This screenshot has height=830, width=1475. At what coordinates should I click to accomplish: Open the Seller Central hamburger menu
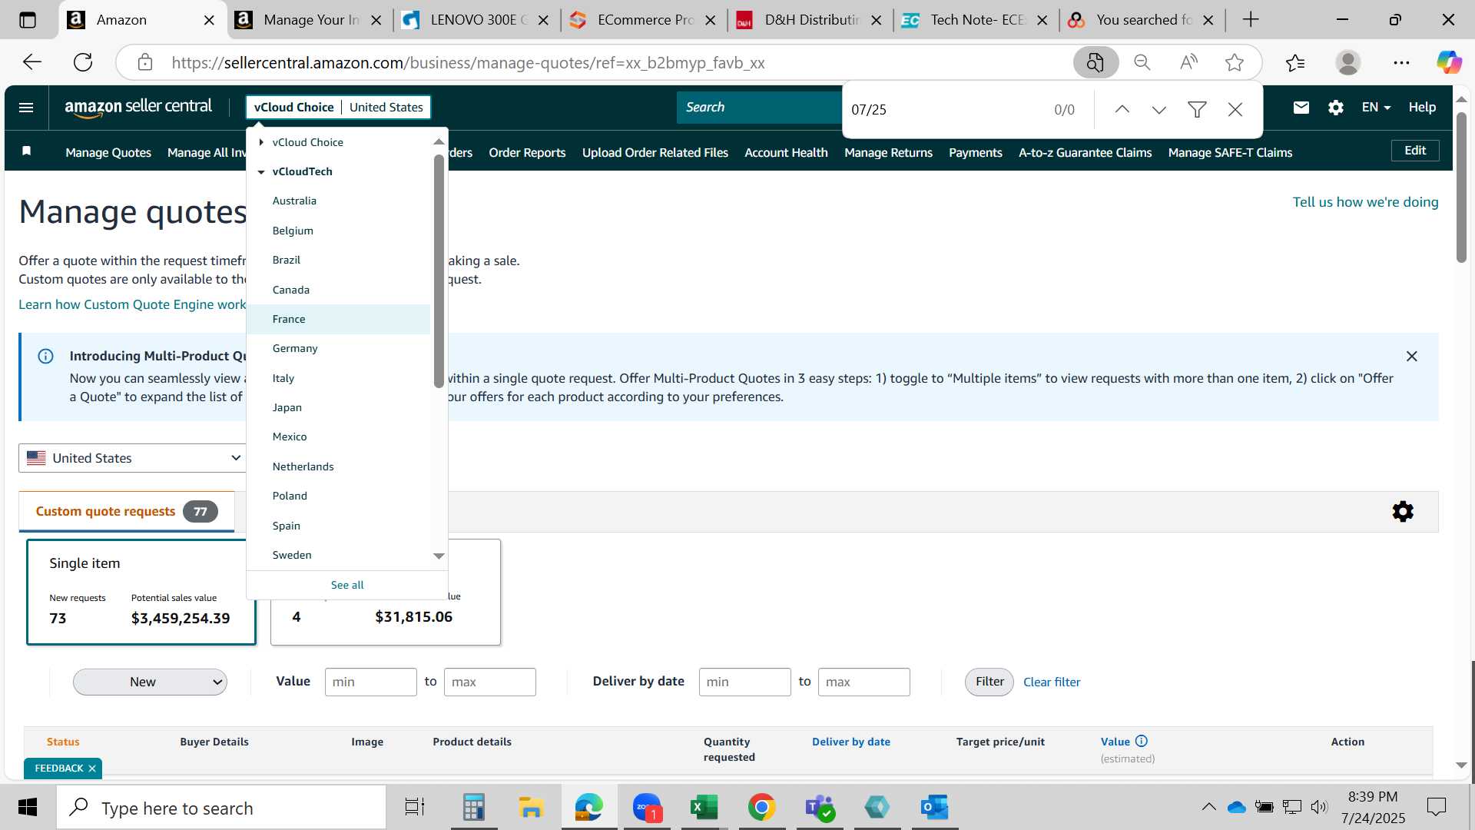[26, 108]
